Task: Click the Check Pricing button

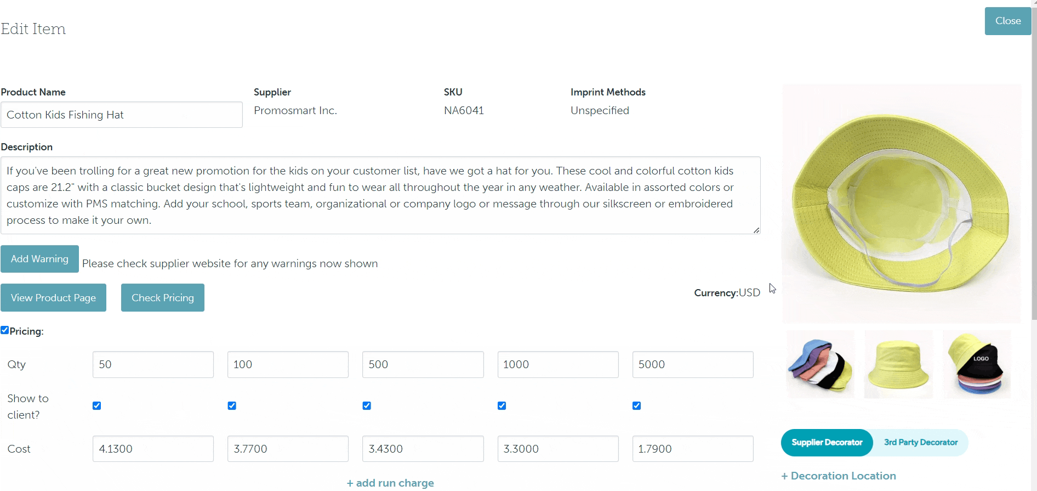Action: point(163,298)
